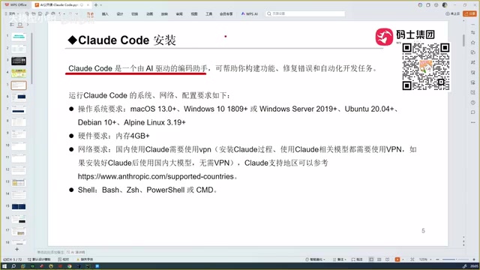Switch to reading view icon
Screen dimensions: 480x270
pos(387,259)
